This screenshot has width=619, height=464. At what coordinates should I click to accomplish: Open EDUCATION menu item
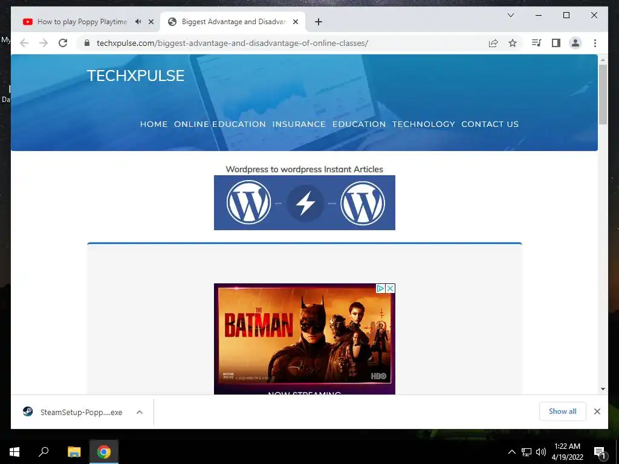point(359,124)
